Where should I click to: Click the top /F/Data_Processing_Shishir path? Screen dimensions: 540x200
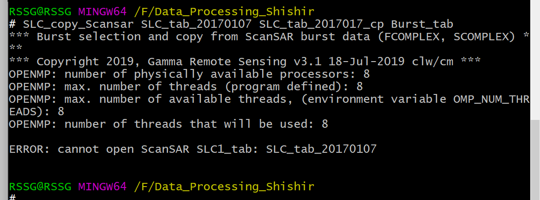coord(224,11)
